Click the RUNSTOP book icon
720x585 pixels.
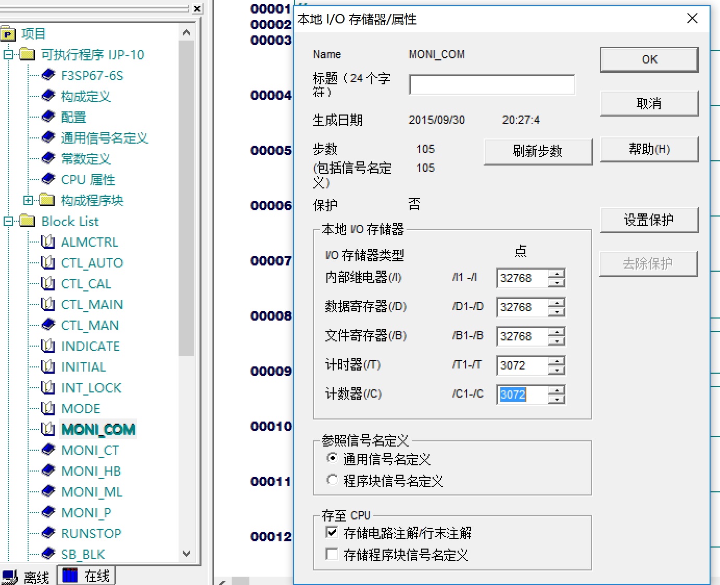point(48,533)
